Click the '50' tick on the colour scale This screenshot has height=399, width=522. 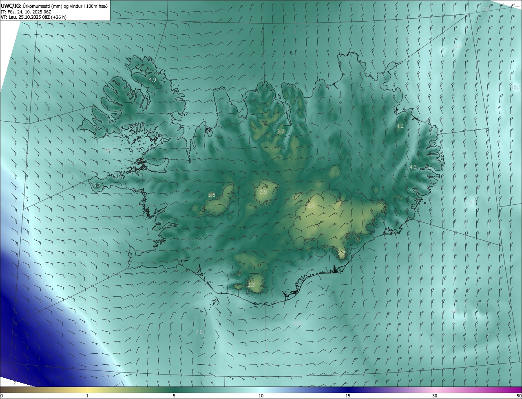pyautogui.click(x=519, y=396)
